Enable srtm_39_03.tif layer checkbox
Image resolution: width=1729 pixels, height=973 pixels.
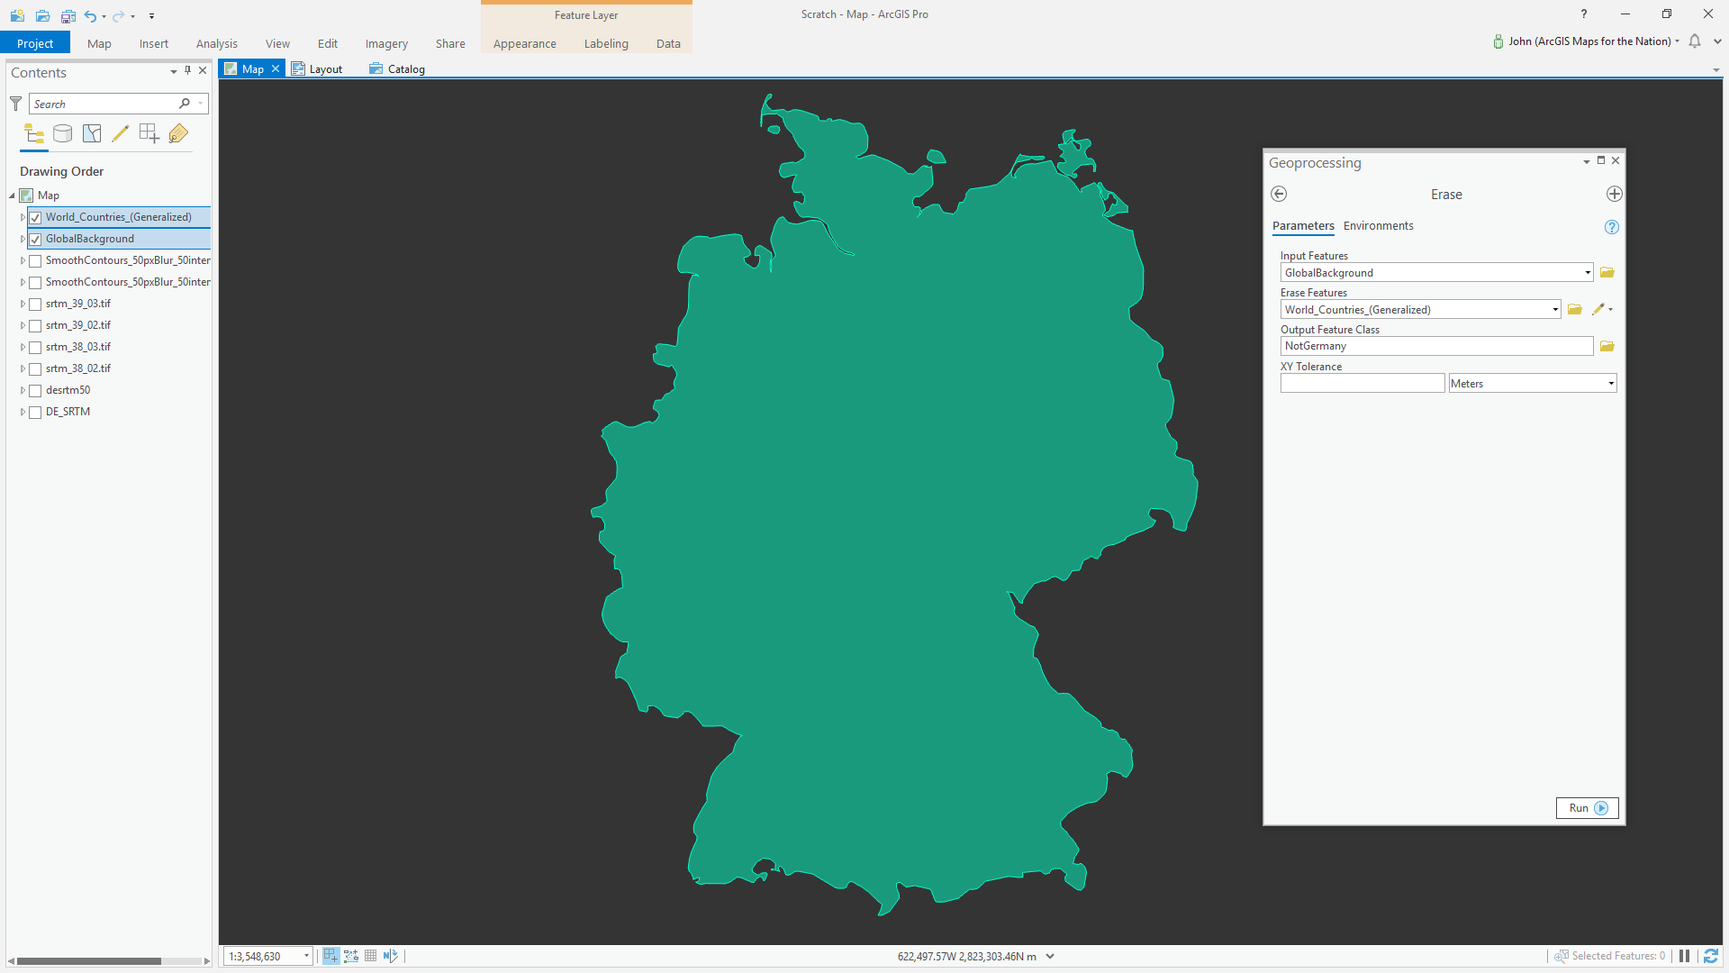click(36, 305)
